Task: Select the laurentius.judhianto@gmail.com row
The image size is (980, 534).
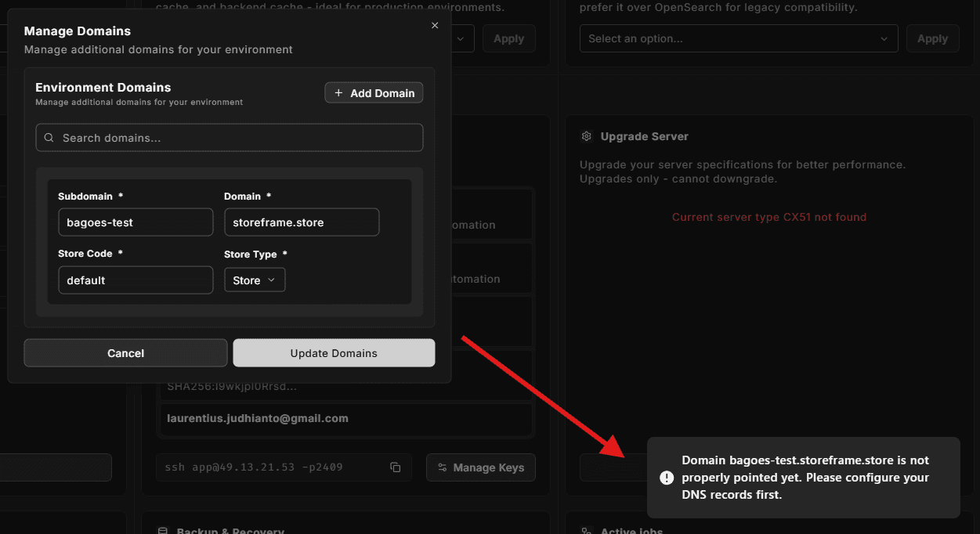Action: pyautogui.click(x=345, y=418)
